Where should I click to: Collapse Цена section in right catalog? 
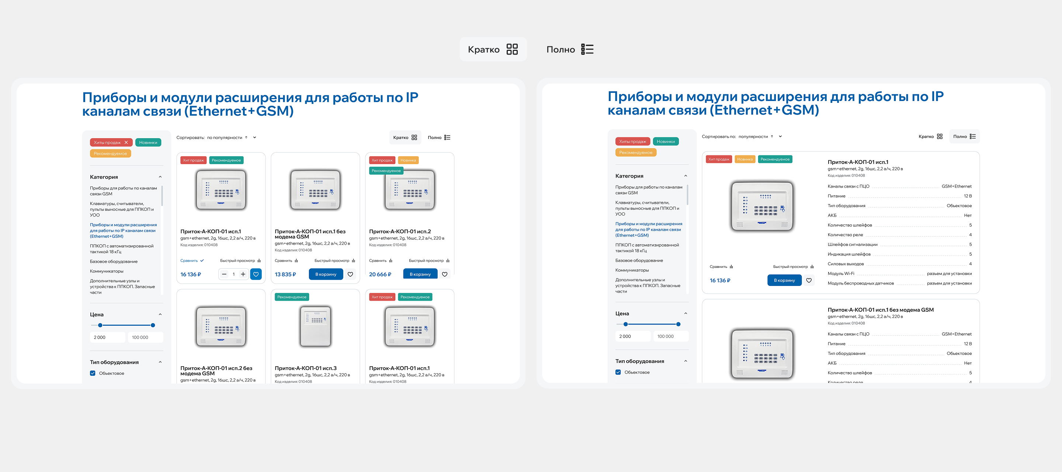(x=686, y=314)
